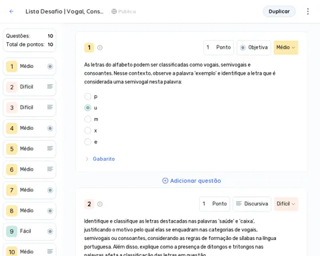Open the Médio difficulty dropdown of question 1

pos(286,47)
